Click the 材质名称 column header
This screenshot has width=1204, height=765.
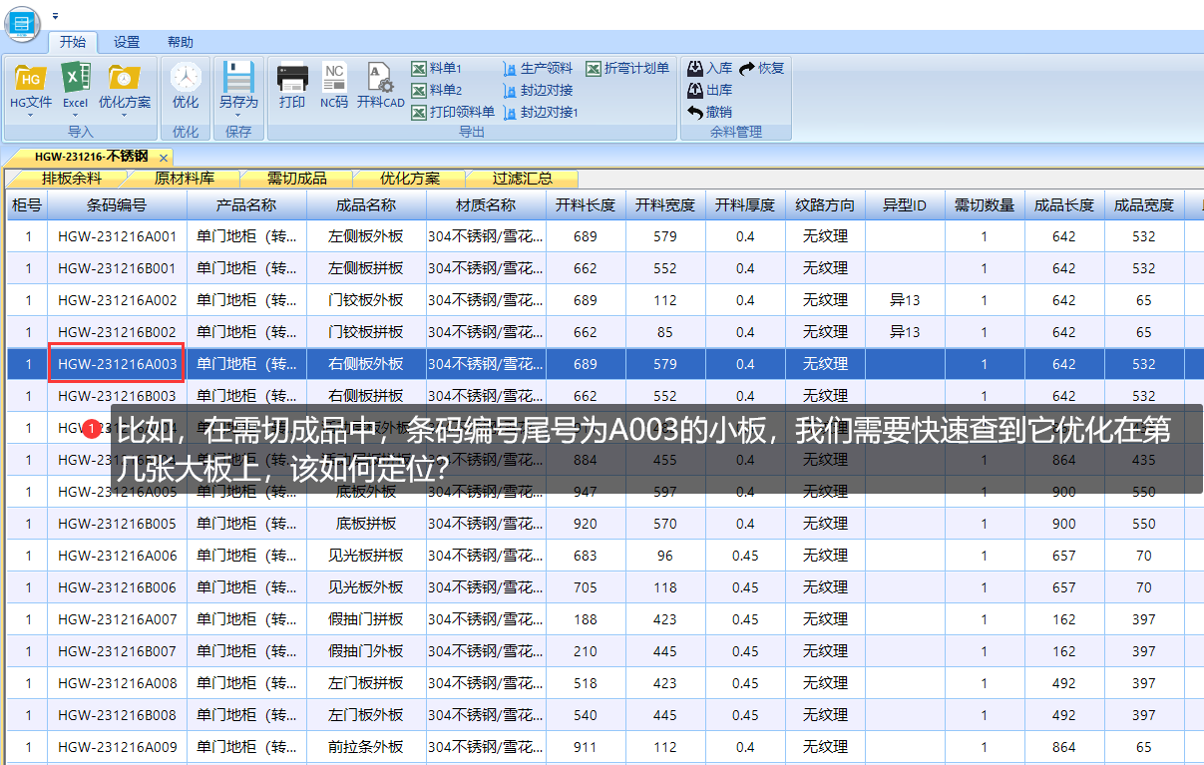[486, 204]
